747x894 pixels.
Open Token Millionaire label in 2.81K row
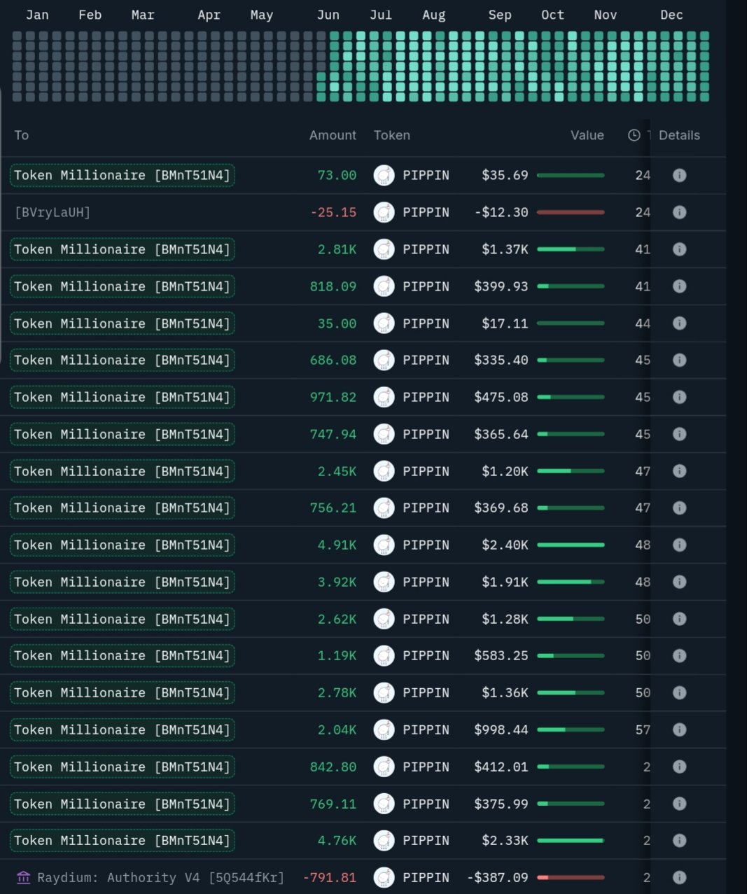coord(122,249)
